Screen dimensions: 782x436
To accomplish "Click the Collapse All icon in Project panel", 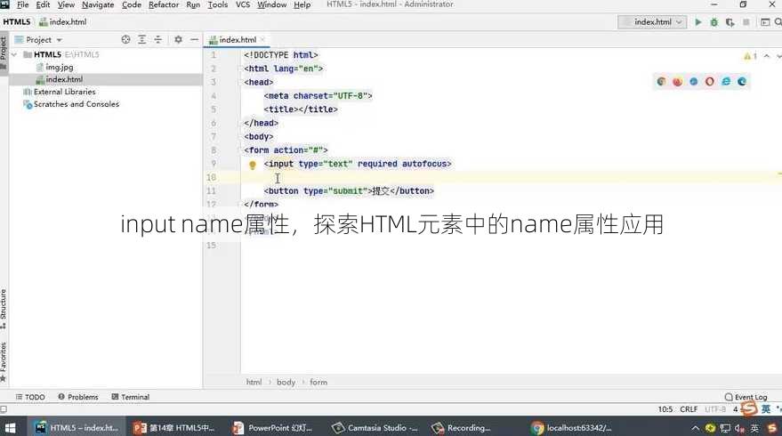I will point(158,39).
